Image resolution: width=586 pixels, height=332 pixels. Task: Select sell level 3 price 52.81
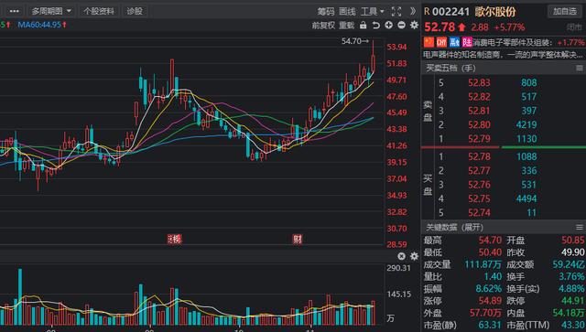(479, 111)
